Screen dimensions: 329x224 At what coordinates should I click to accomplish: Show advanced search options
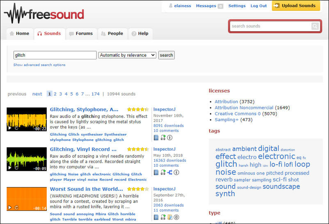pyautogui.click(x=39, y=65)
